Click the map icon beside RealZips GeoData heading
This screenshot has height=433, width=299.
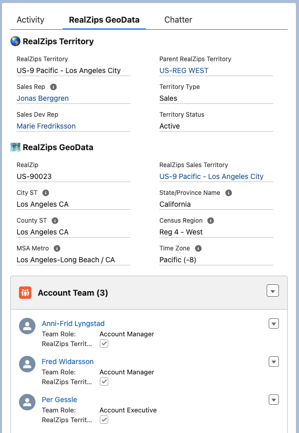point(15,147)
